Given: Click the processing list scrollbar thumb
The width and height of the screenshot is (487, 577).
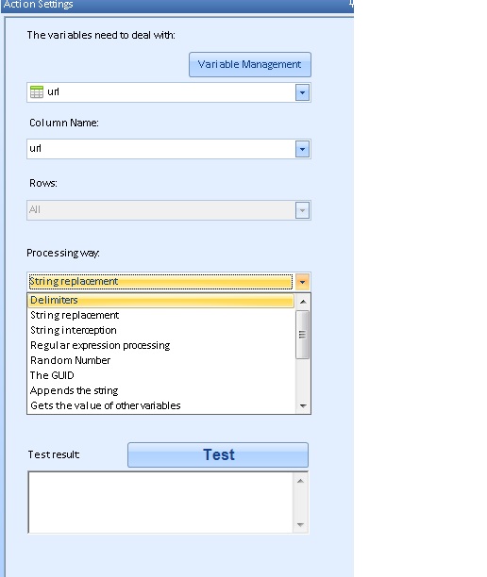Looking at the screenshot, I should coord(302,335).
